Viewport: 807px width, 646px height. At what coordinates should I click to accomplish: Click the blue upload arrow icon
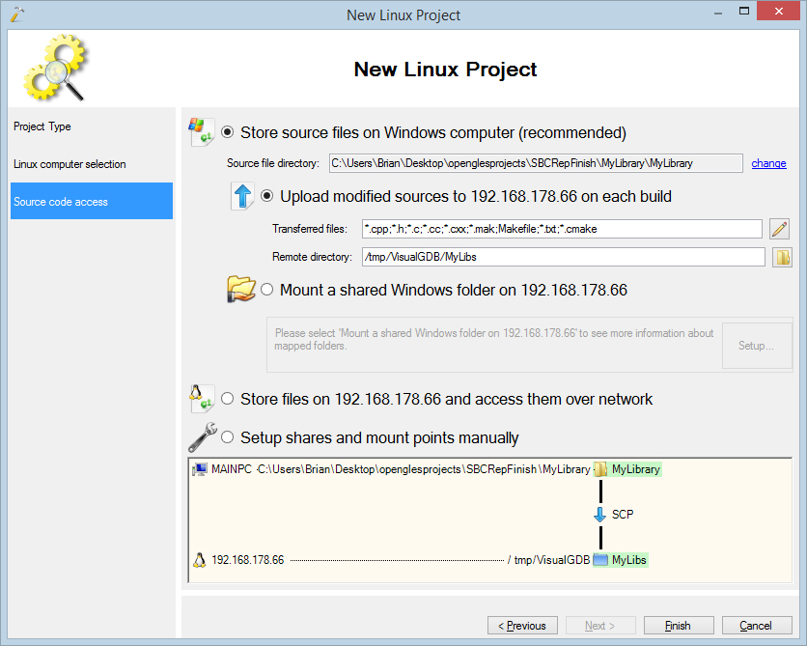coord(242,196)
